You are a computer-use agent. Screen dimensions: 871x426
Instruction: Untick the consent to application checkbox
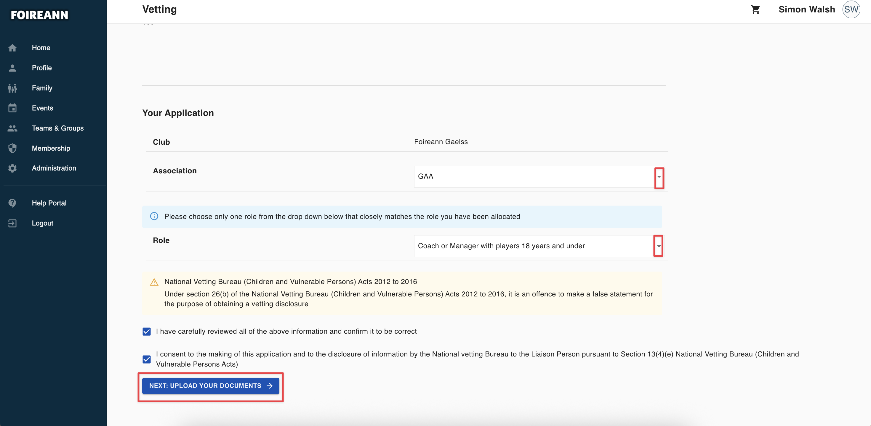(x=146, y=359)
